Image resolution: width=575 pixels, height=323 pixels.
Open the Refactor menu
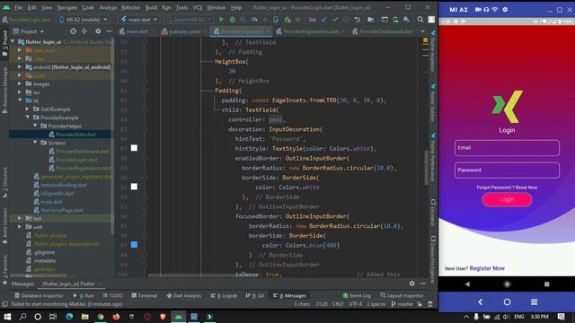[131, 7]
